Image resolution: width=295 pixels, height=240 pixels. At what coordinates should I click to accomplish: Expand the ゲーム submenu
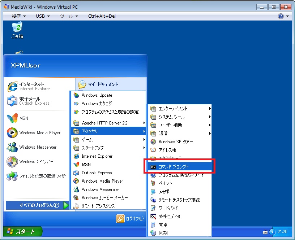click(x=108, y=140)
